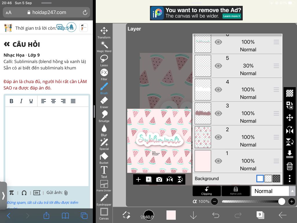Select light transparent background option
The image size is (297, 223).
tap(268, 179)
